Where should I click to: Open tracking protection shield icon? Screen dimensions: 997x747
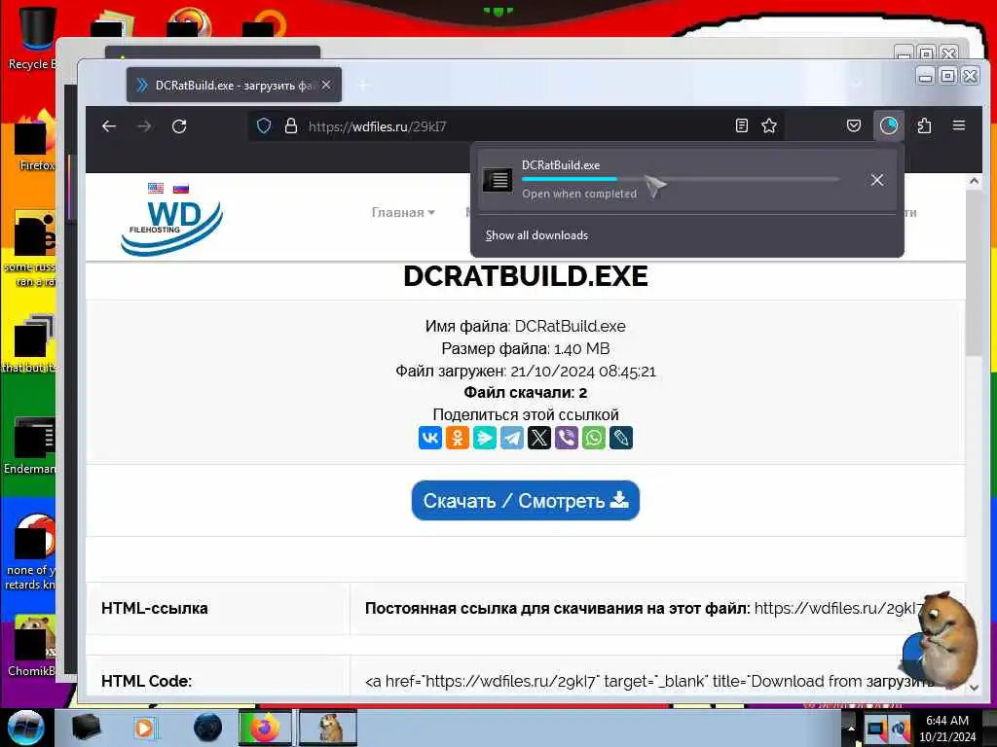264,125
